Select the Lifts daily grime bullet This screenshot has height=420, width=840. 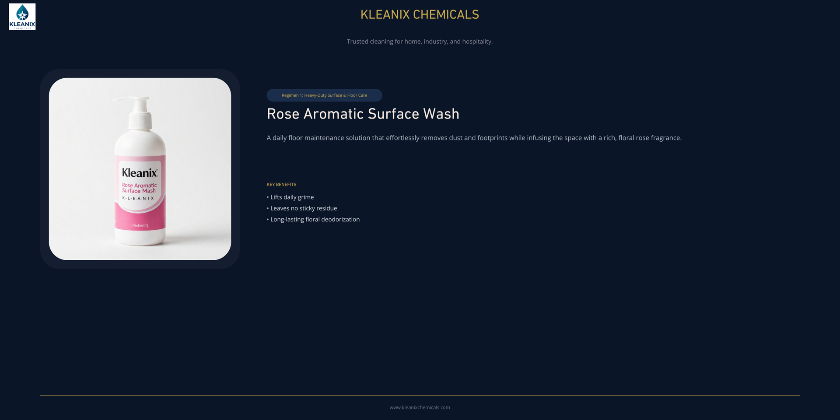pyautogui.click(x=290, y=197)
